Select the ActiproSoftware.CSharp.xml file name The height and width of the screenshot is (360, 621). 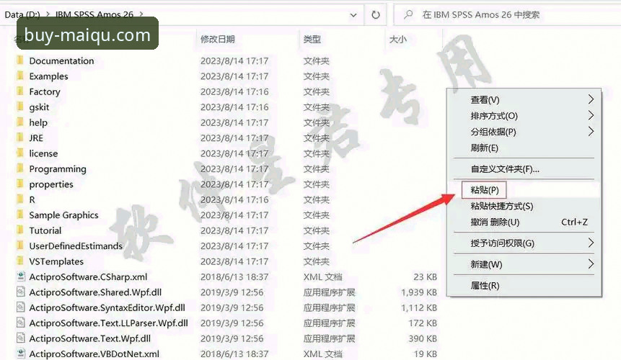(88, 276)
